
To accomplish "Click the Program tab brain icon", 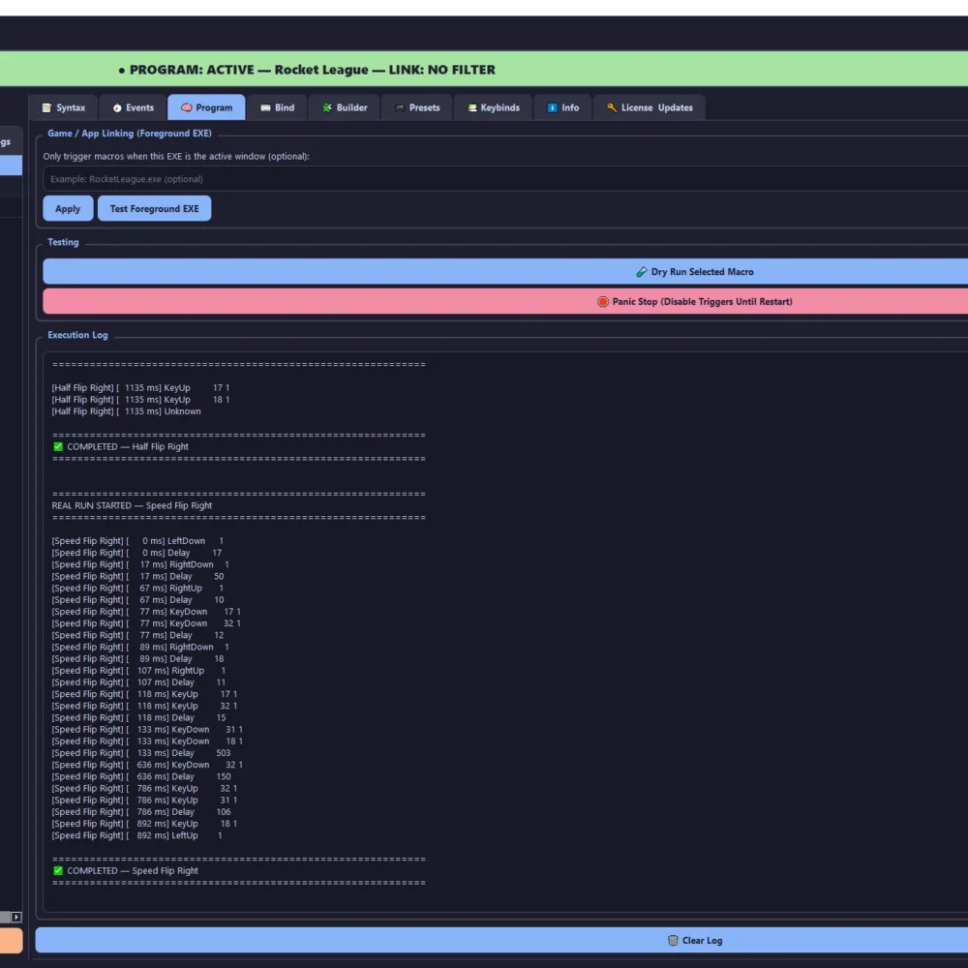I will pyautogui.click(x=187, y=107).
